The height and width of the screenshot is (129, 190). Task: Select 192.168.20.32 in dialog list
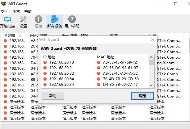pyautogui.click(x=62, y=73)
